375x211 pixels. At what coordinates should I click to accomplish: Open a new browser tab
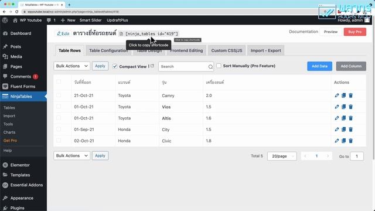tap(69, 5)
